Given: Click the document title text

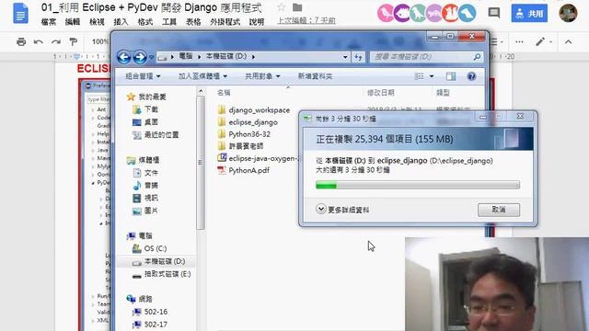Looking at the screenshot, I should (x=151, y=7).
